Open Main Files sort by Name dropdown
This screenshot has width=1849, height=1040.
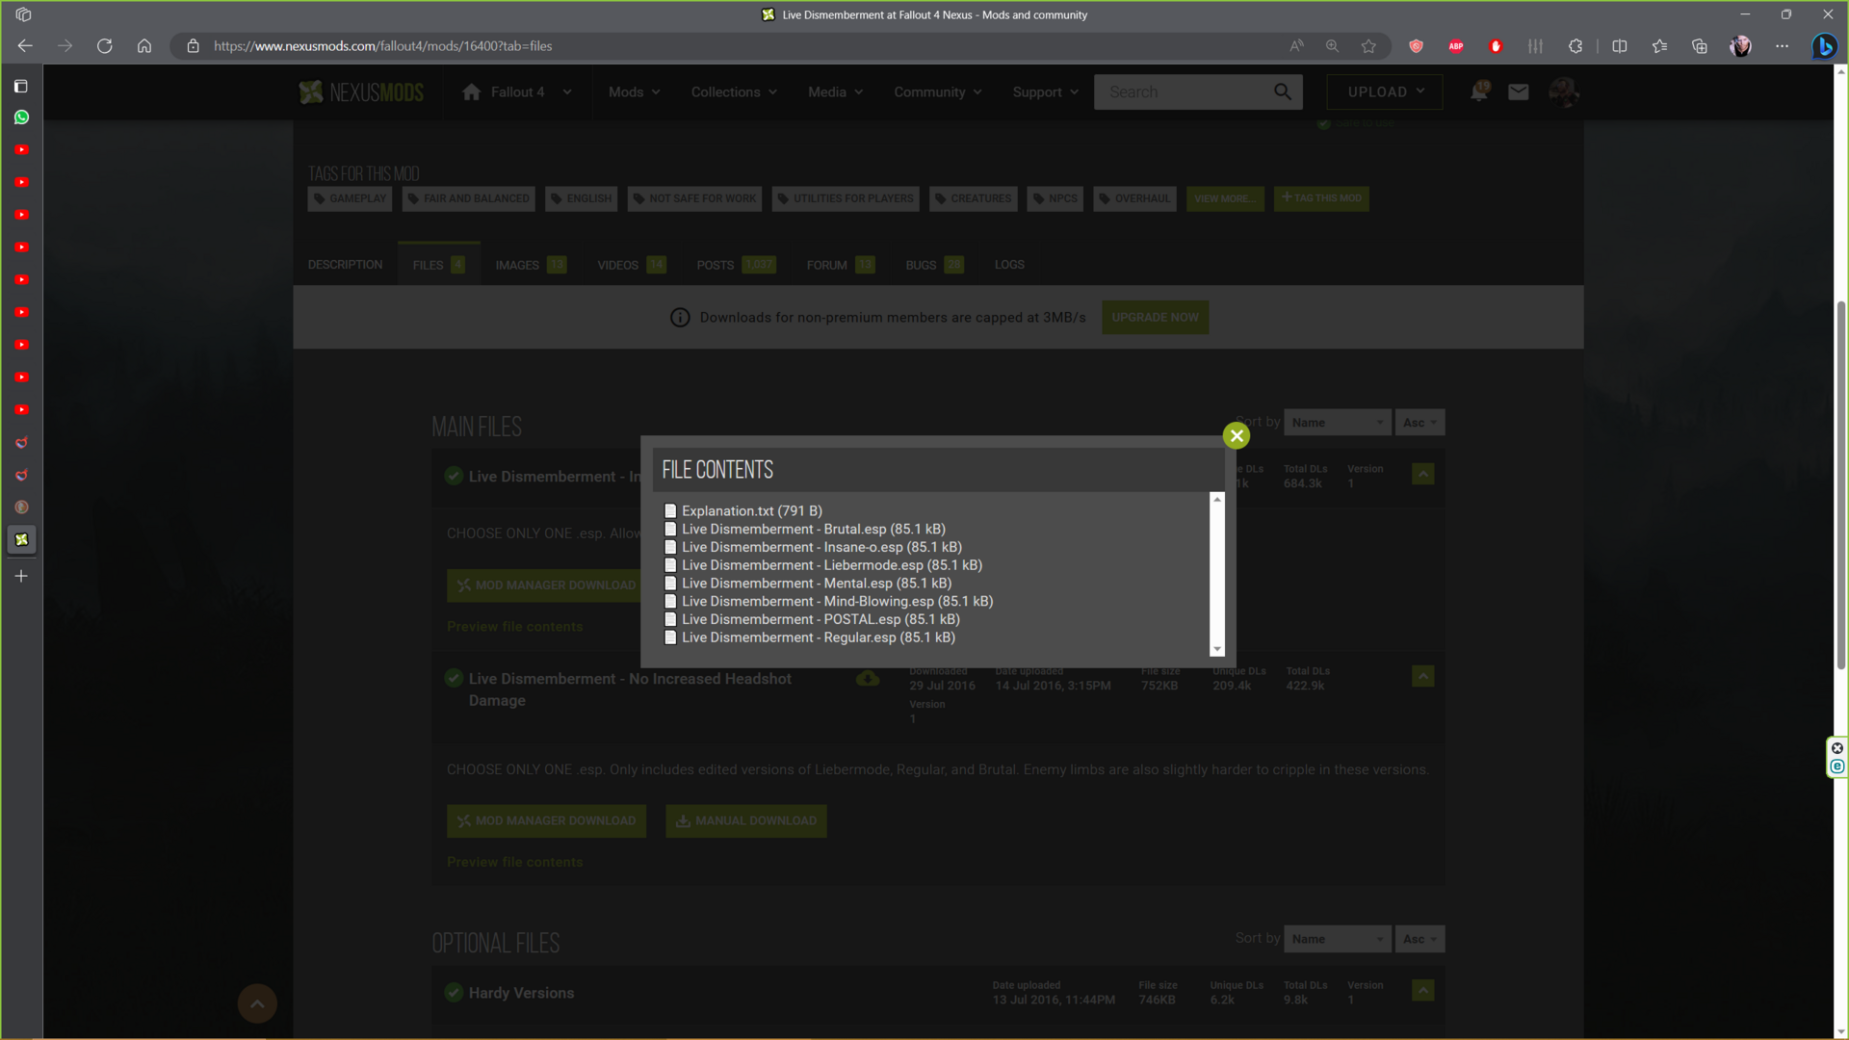(x=1337, y=423)
